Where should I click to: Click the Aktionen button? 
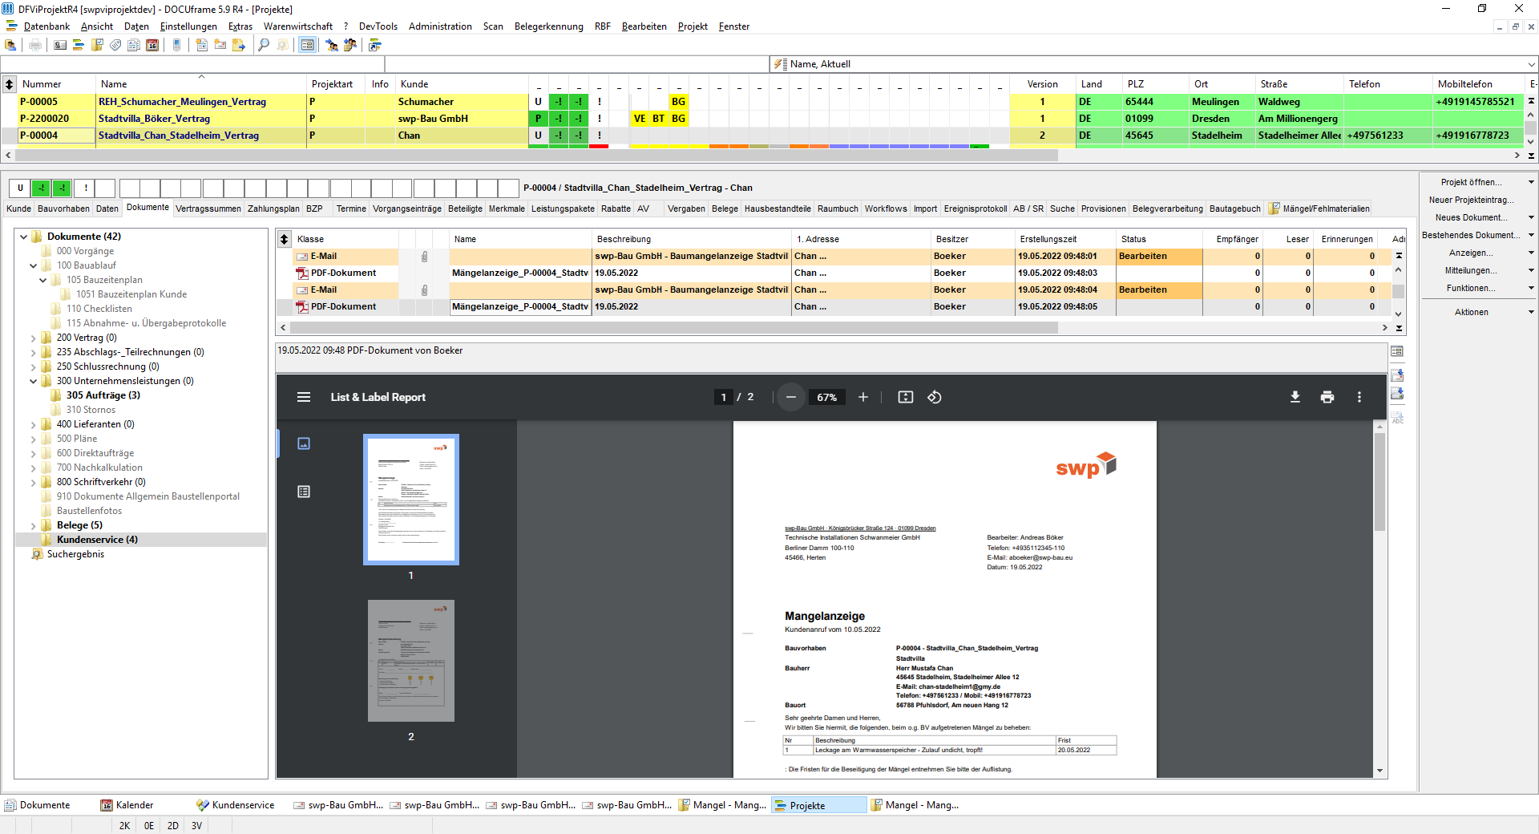point(1472,313)
